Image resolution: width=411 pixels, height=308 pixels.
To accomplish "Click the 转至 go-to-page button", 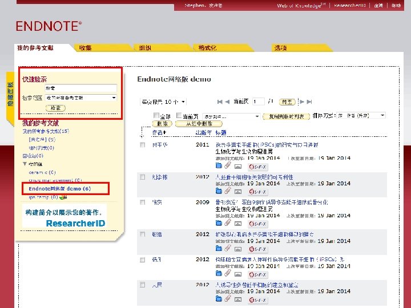I will (287, 102).
